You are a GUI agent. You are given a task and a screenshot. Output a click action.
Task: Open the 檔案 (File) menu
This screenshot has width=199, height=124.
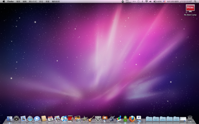(18, 2)
